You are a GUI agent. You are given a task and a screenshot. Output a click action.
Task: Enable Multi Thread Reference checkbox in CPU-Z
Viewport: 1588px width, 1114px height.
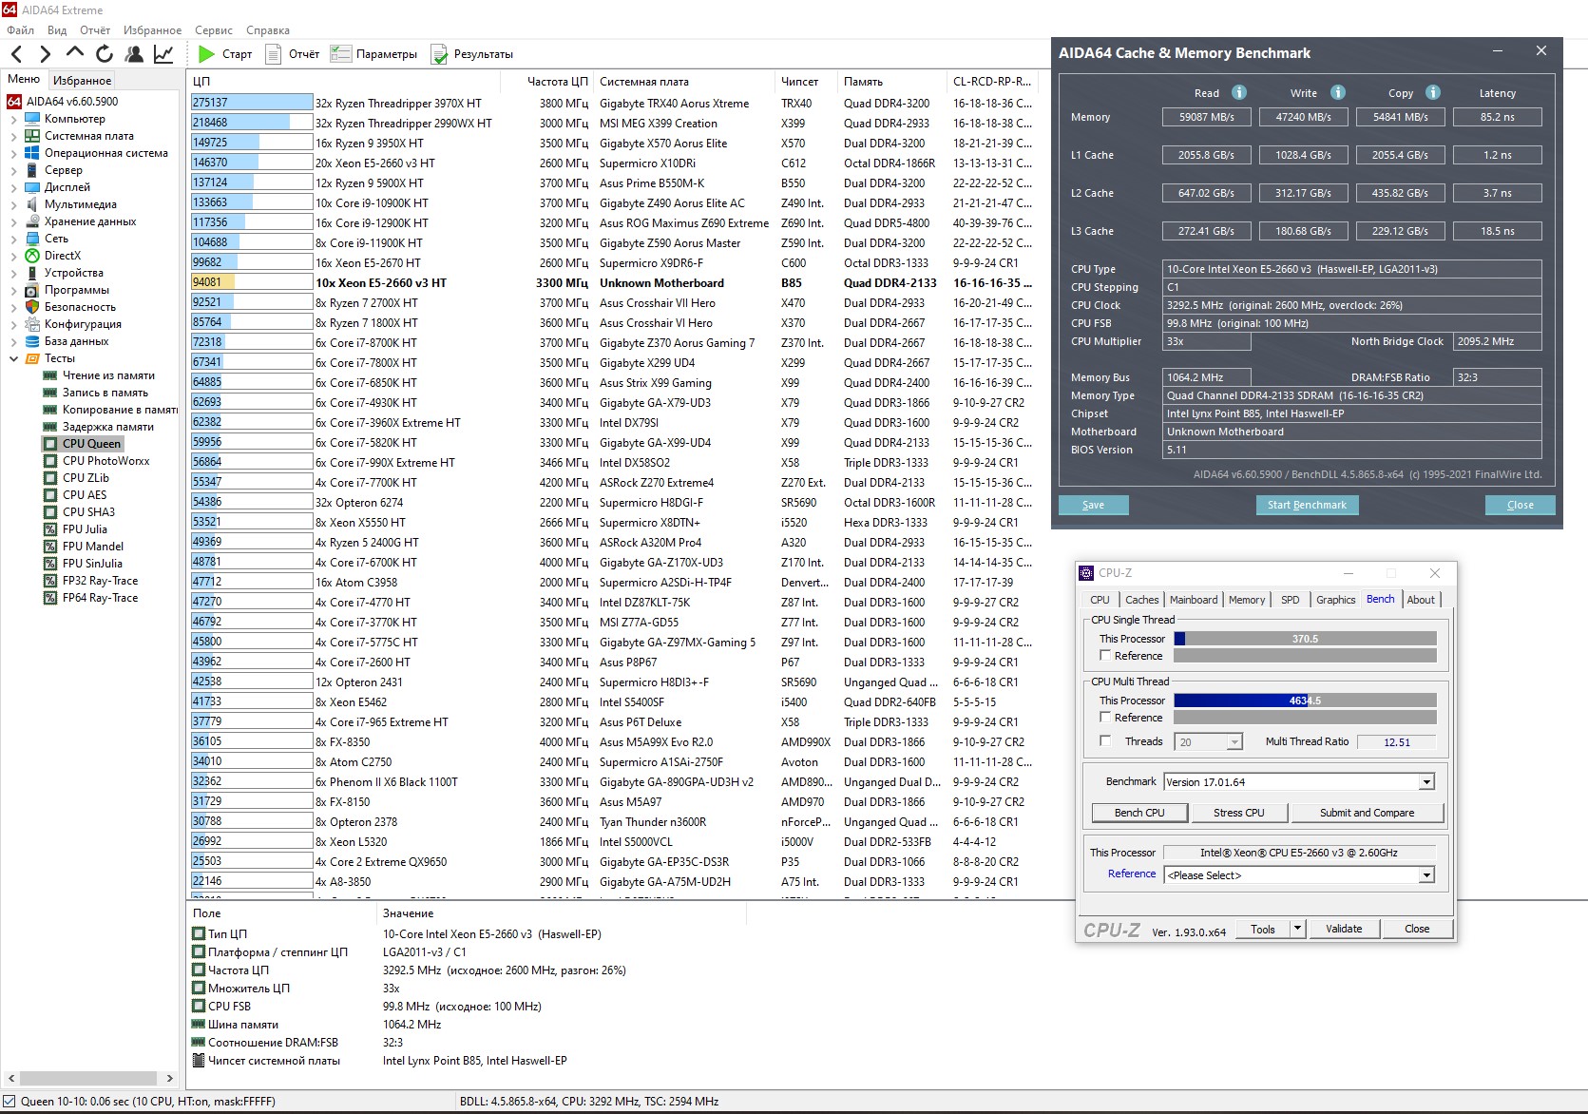(1105, 717)
